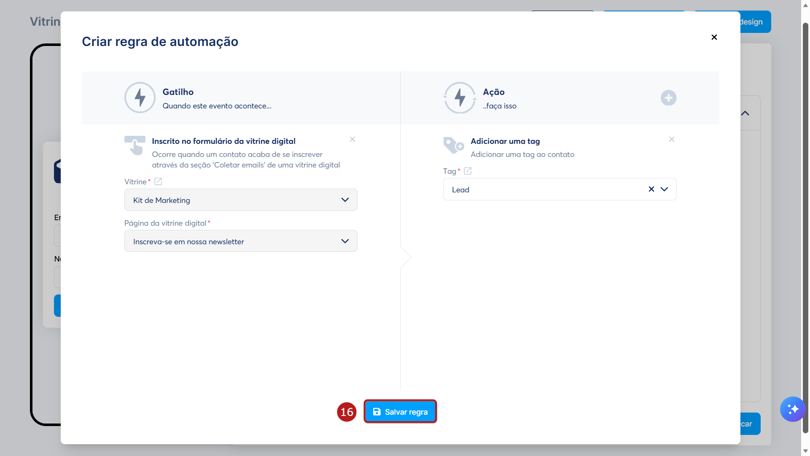Open external link icon next to Tag
810x456 pixels.
point(468,171)
